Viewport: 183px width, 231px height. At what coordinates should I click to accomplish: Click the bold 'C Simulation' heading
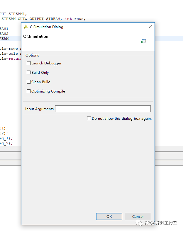coord(36,37)
